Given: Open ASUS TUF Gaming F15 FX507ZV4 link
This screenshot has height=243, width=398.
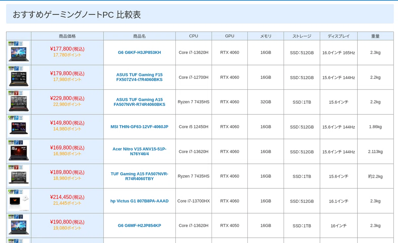Looking at the screenshot, I should [x=139, y=77].
